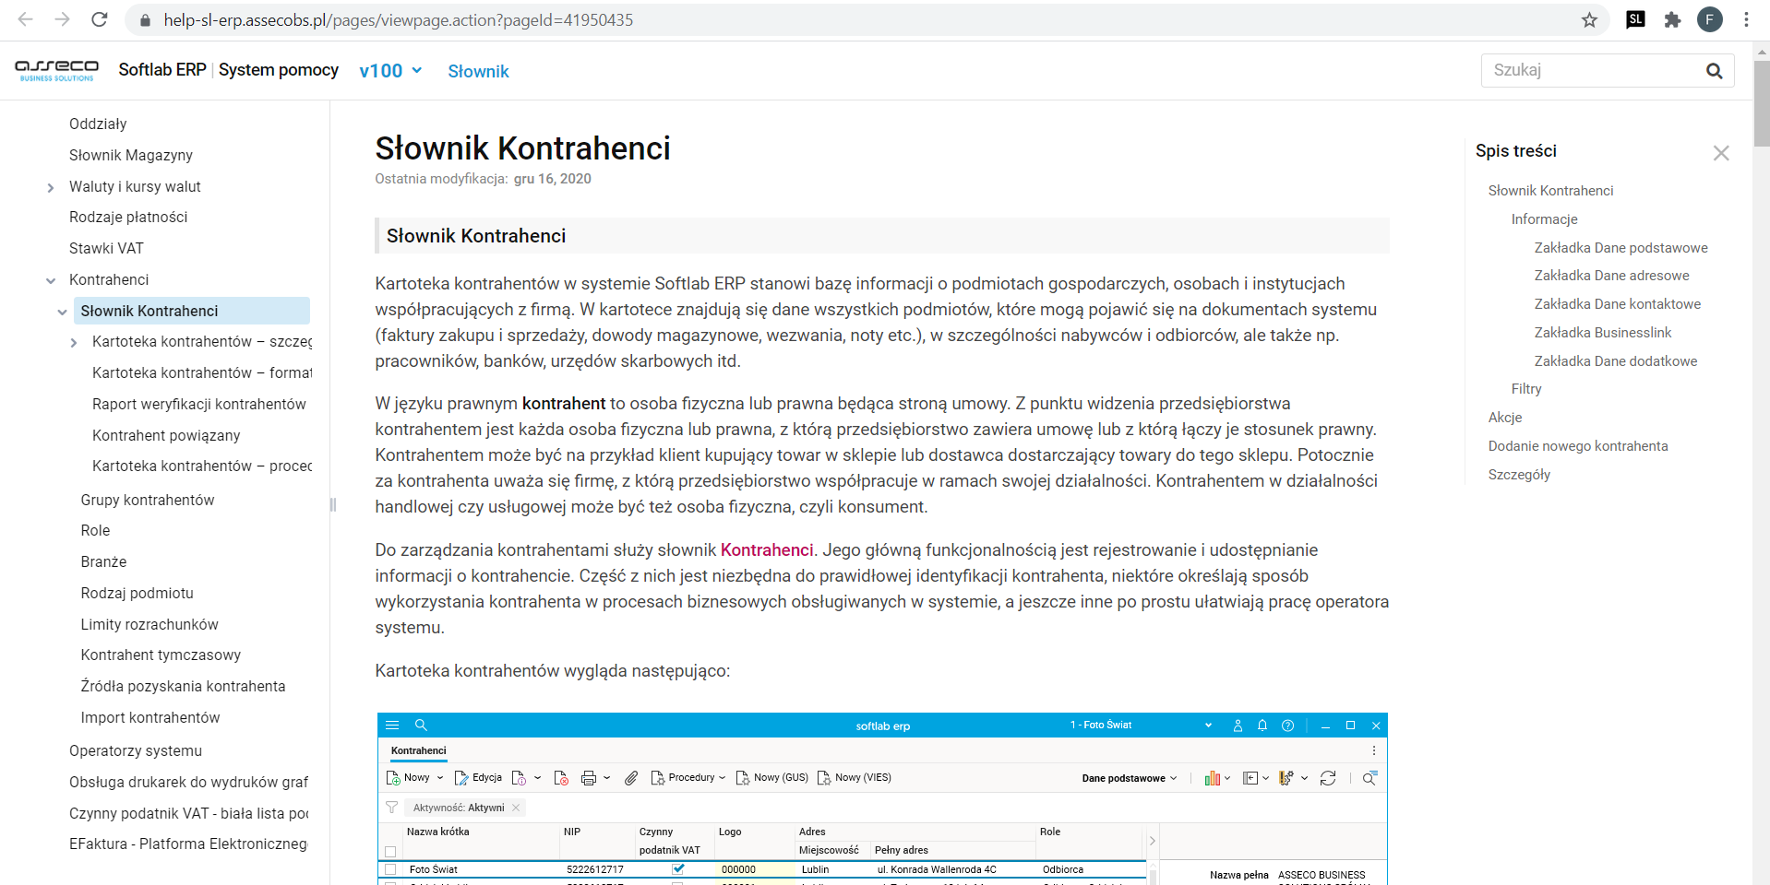Expand the Waluty i kursy walut tree node
1770x885 pixels.
click(51, 187)
